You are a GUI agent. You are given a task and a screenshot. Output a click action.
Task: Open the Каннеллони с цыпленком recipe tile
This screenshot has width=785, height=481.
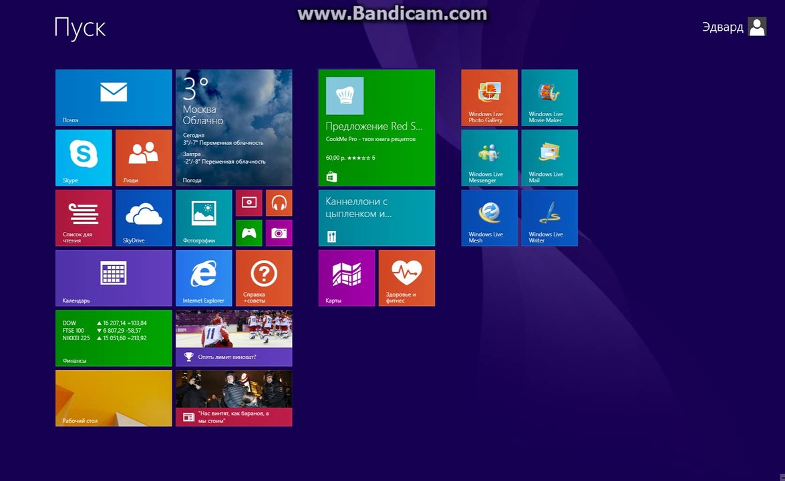pyautogui.click(x=377, y=218)
